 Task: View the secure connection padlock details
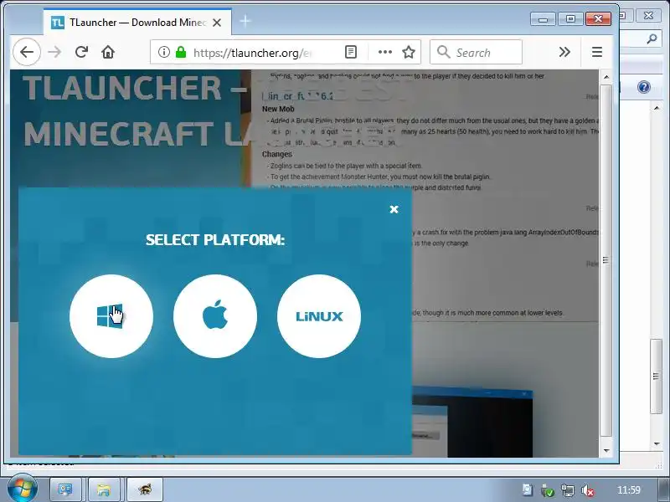[181, 52]
